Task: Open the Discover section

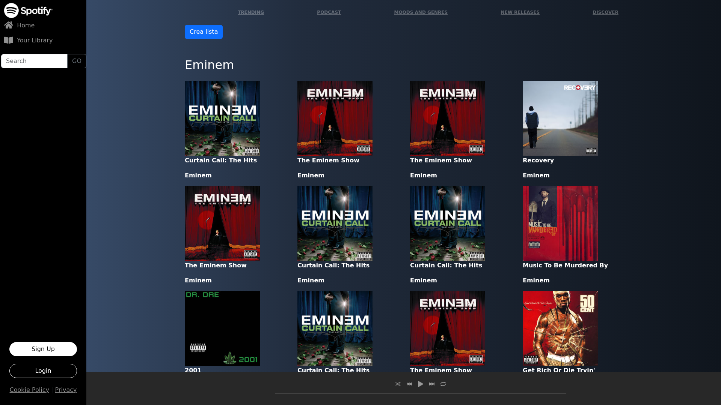Action: pyautogui.click(x=605, y=12)
